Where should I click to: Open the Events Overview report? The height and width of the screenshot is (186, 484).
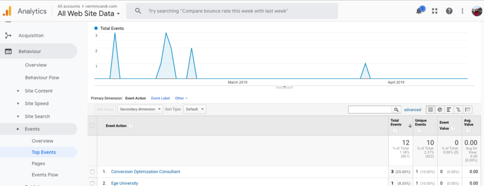tap(43, 141)
